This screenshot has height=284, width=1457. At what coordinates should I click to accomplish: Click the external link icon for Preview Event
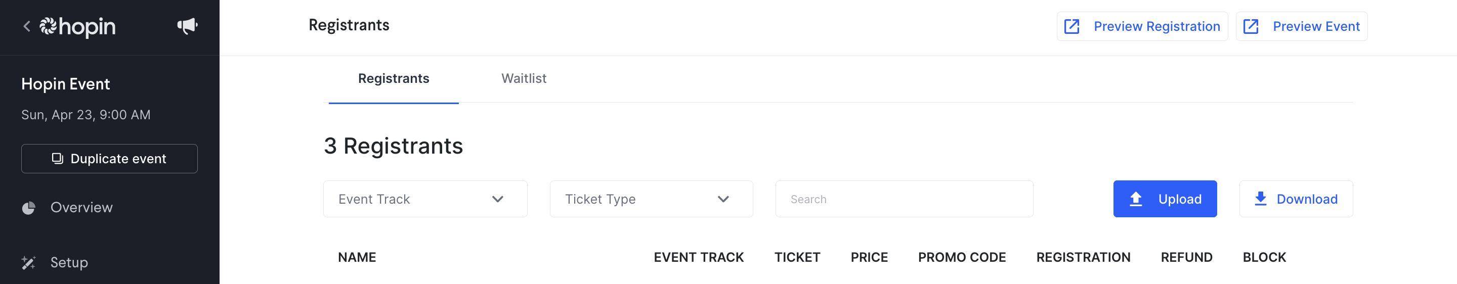pyautogui.click(x=1251, y=27)
